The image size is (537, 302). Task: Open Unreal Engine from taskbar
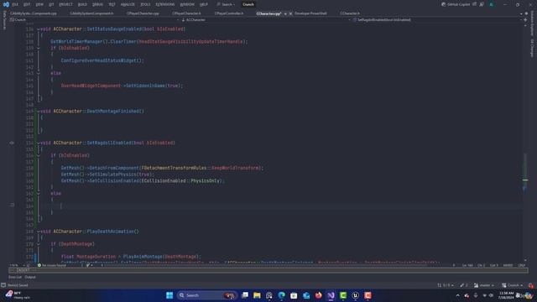click(356, 295)
